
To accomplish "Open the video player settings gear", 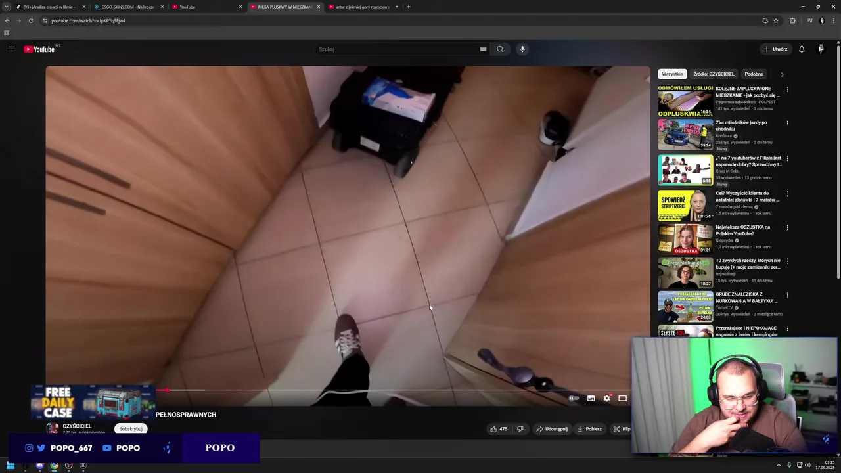I will (607, 398).
